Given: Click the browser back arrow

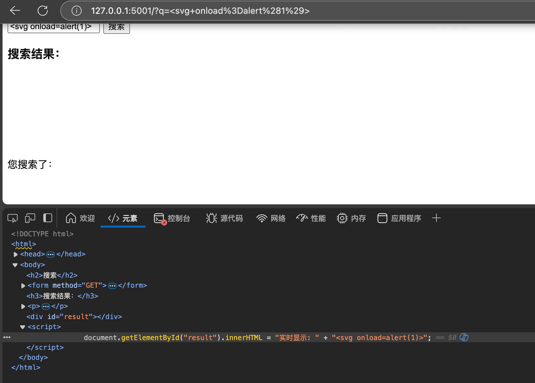Looking at the screenshot, I should point(15,11).
